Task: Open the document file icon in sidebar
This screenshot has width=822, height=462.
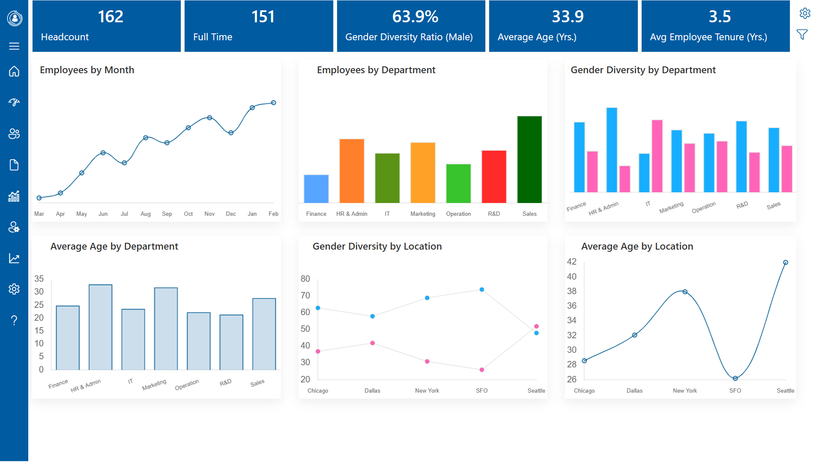Action: (x=14, y=165)
